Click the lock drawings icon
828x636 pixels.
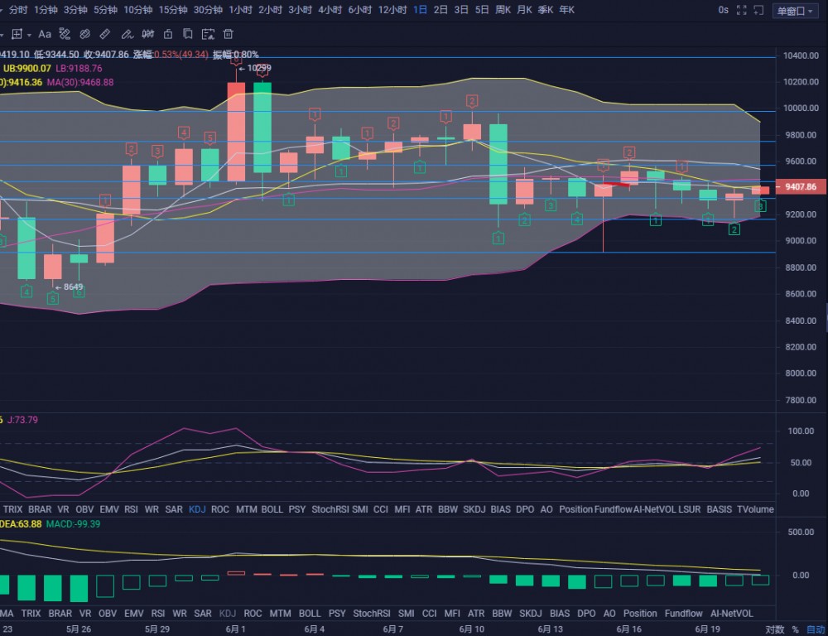[168, 34]
